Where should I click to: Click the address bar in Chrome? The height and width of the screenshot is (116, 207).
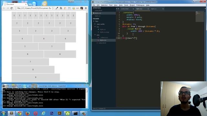click(x=33, y=8)
